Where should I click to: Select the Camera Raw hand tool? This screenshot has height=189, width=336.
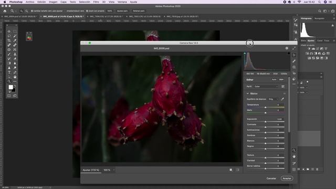294,156
